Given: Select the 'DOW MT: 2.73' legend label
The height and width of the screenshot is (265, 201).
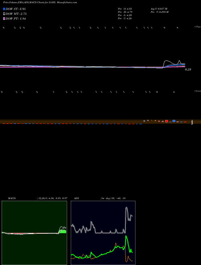Looking at the screenshot, I should tap(16, 14).
